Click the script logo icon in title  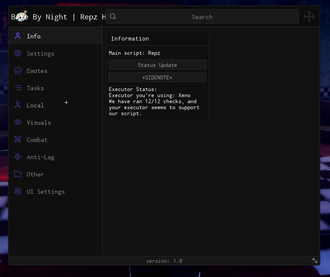pyautogui.click(x=22, y=16)
